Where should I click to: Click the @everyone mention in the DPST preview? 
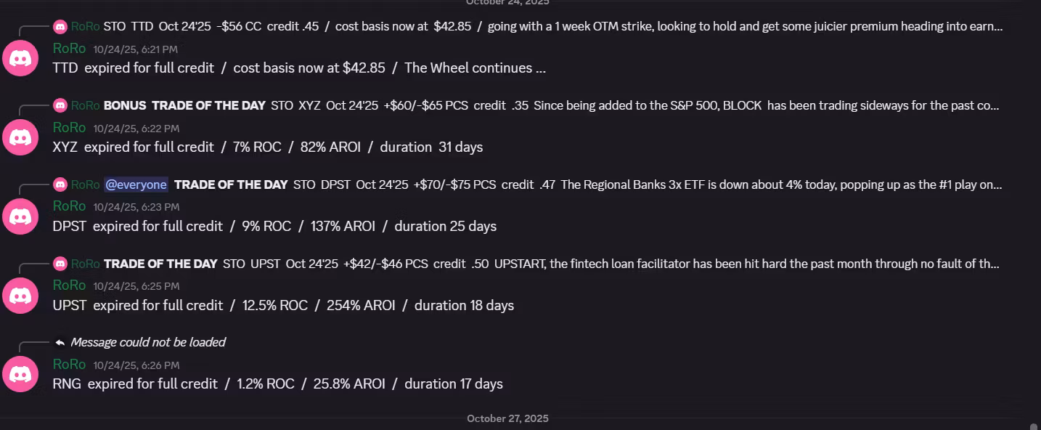click(x=136, y=184)
